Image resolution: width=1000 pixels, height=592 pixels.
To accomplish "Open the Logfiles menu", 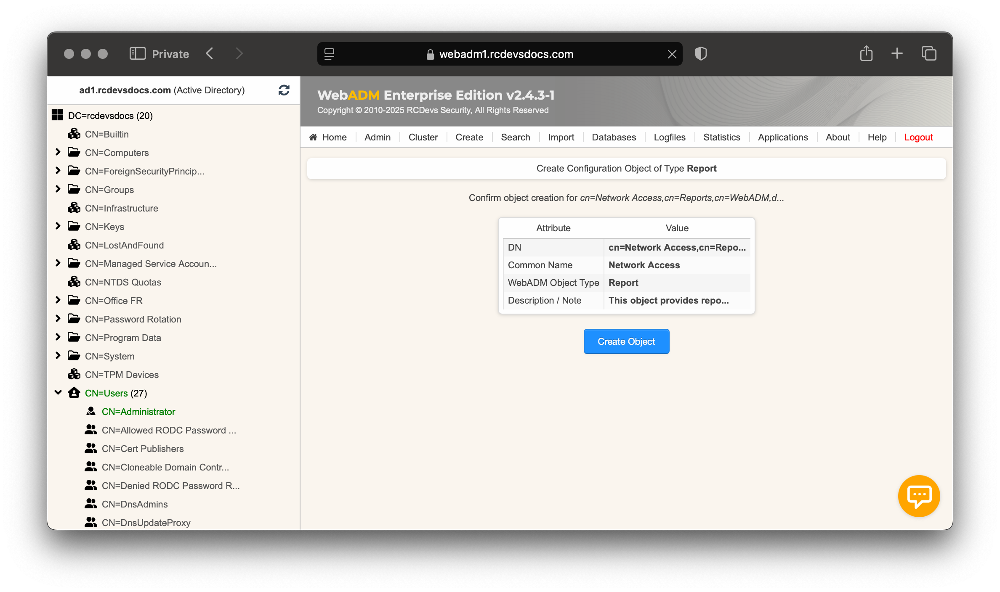I will pos(670,137).
